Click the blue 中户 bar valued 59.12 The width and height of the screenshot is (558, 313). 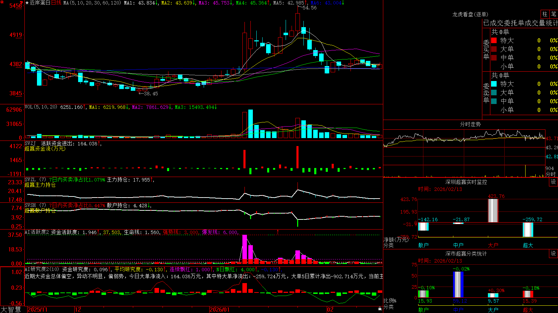point(458,284)
